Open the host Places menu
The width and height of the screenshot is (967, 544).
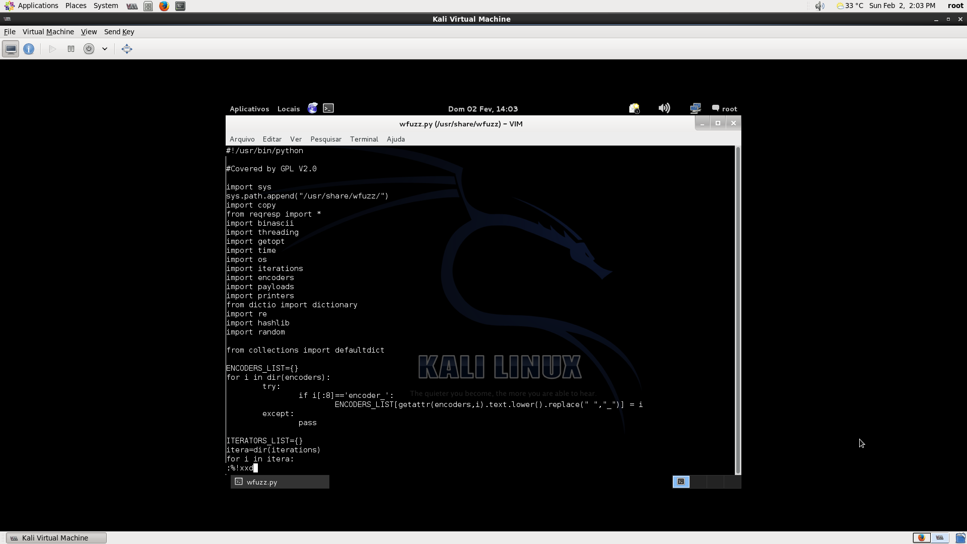pos(76,6)
